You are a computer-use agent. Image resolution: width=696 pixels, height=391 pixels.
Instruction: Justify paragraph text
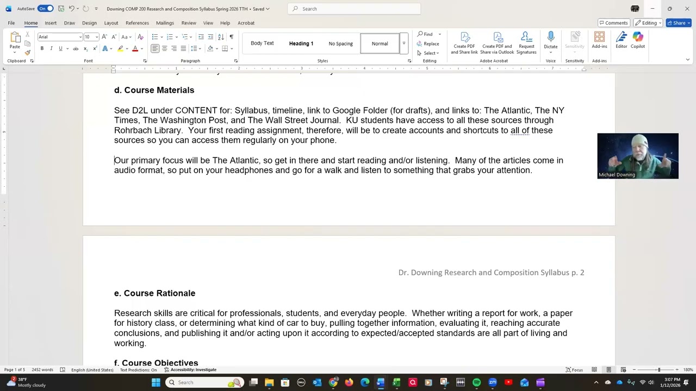[183, 49]
